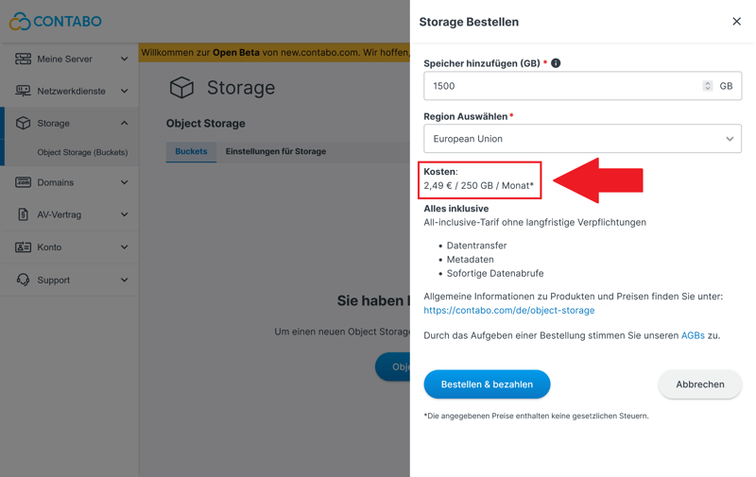Viewport: 756px width, 477px height.
Task: Click the Support headset icon
Action: point(23,280)
